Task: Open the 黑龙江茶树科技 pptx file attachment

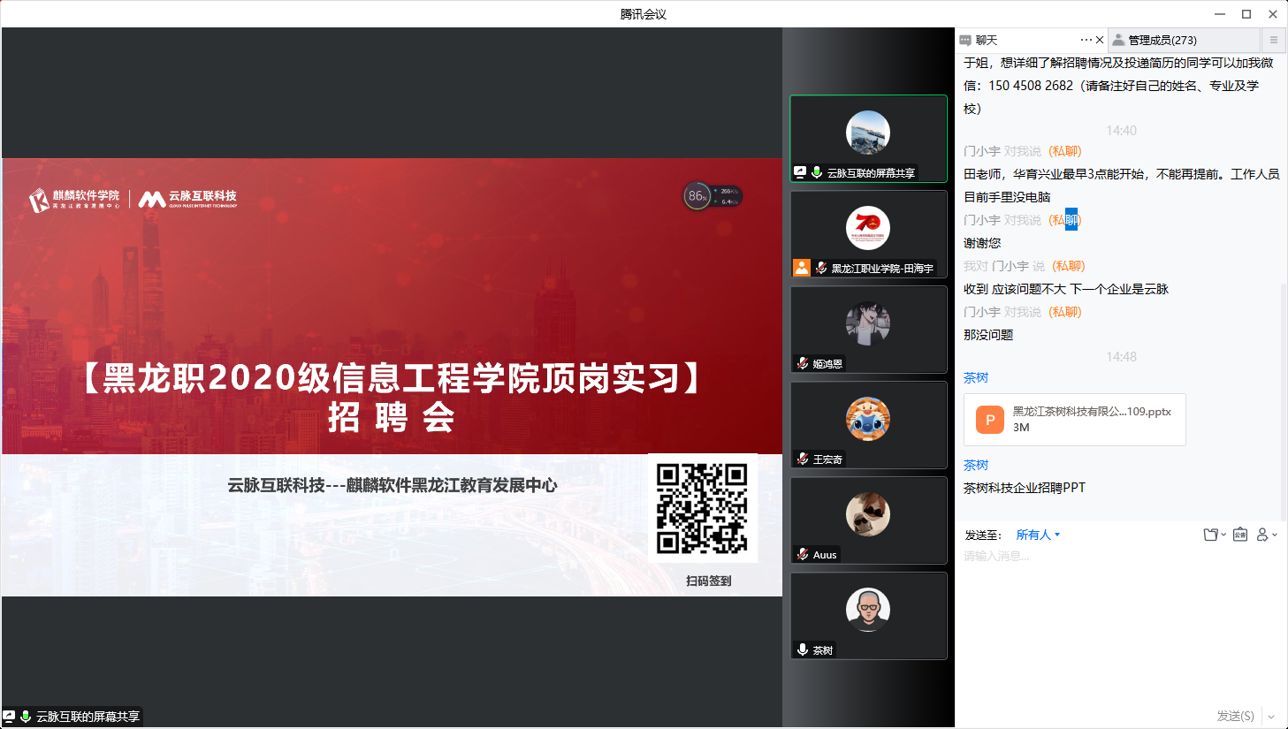Action: tap(1074, 420)
